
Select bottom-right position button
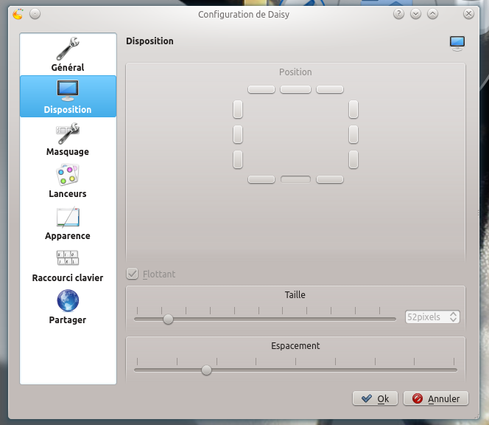330,179
